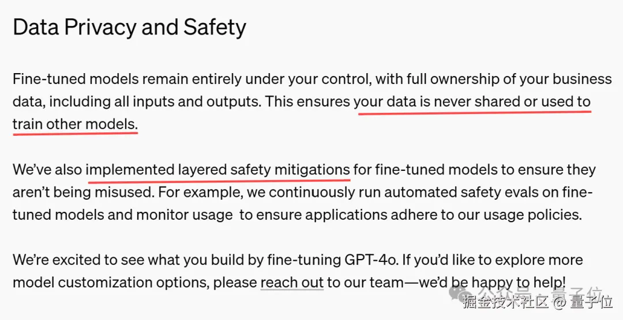The image size is (623, 320).
Task: Click the underlined 'train other models.' phrase
Action: 76,124
